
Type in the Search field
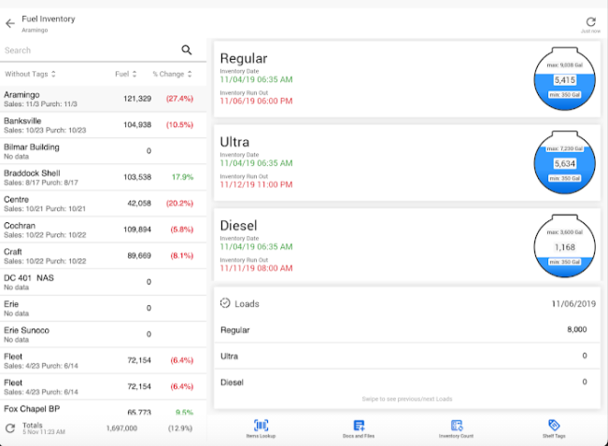89,50
